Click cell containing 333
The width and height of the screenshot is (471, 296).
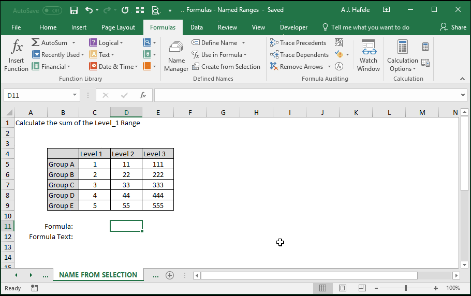[x=158, y=185]
